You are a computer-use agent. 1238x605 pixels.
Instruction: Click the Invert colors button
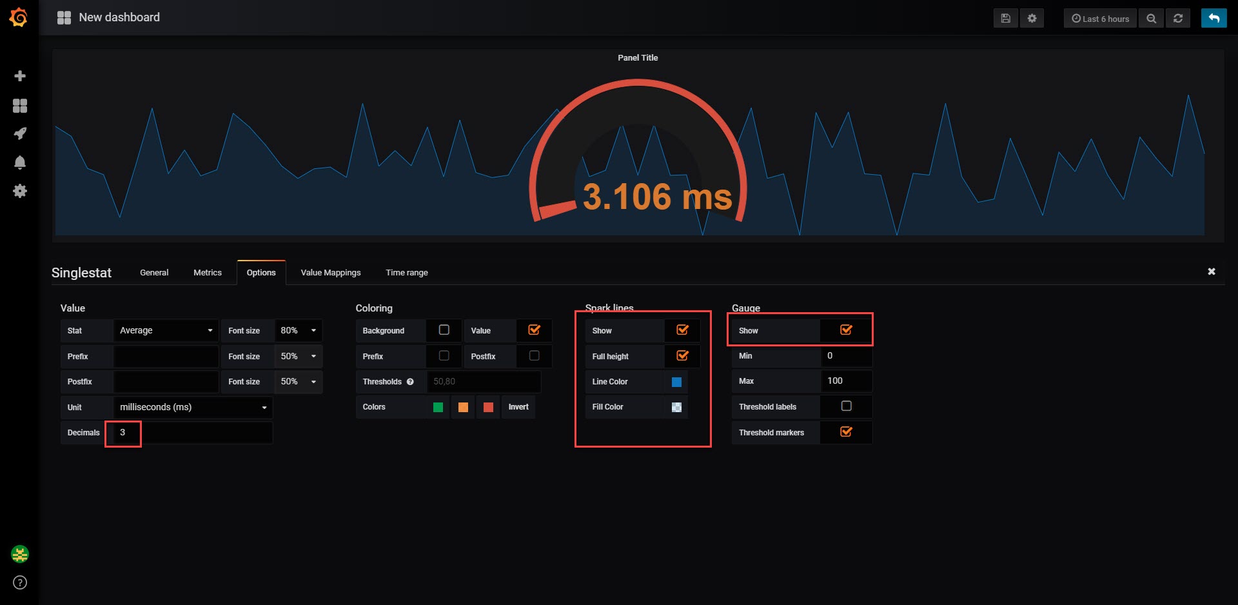pyautogui.click(x=518, y=407)
